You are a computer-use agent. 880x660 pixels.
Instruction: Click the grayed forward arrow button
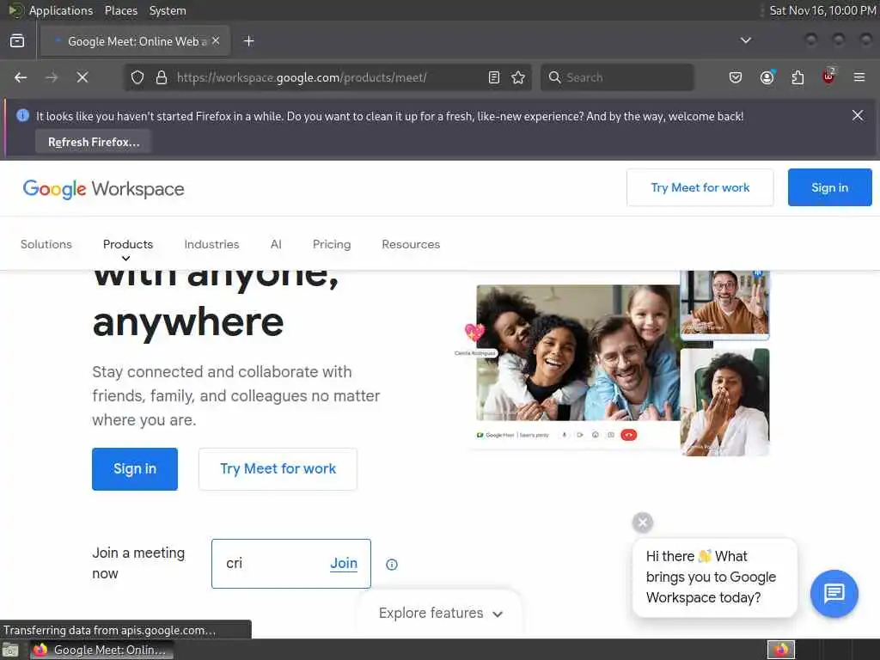click(52, 77)
